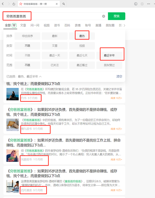Switch to the 账号 tab
This screenshot has width=155, height=198.
point(88,25)
